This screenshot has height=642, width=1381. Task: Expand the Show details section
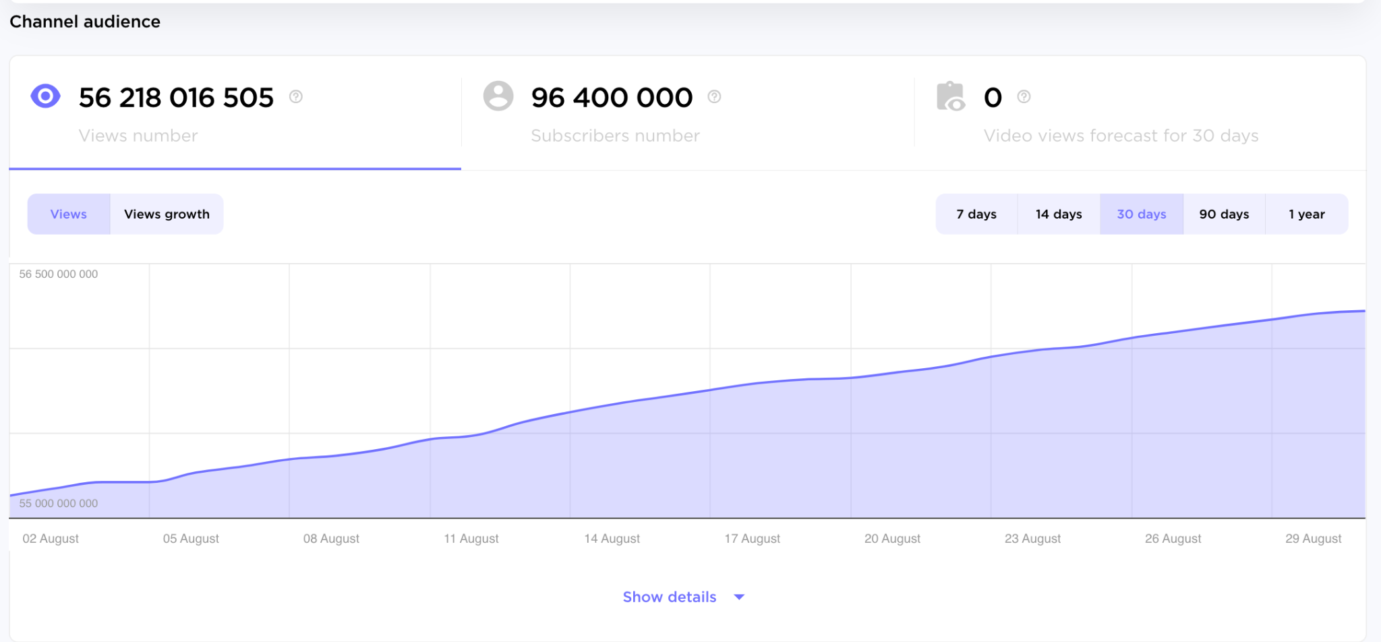[669, 597]
